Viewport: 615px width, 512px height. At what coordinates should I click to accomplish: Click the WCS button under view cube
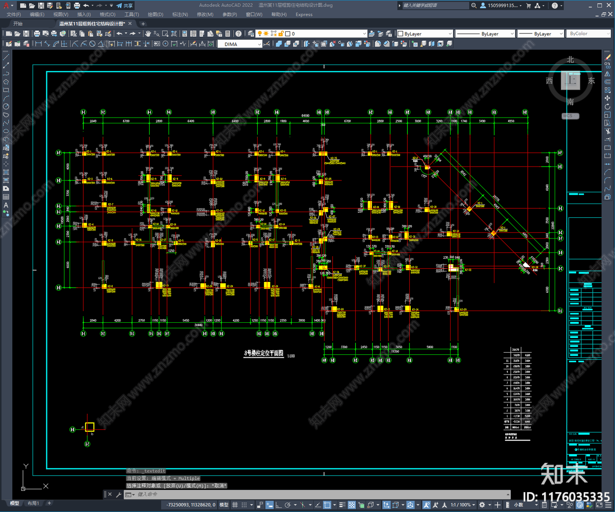(x=570, y=116)
